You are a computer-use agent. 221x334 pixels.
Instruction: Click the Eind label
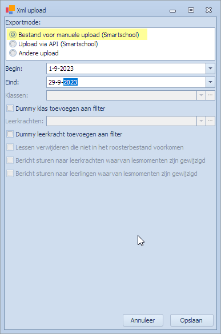coord(12,82)
